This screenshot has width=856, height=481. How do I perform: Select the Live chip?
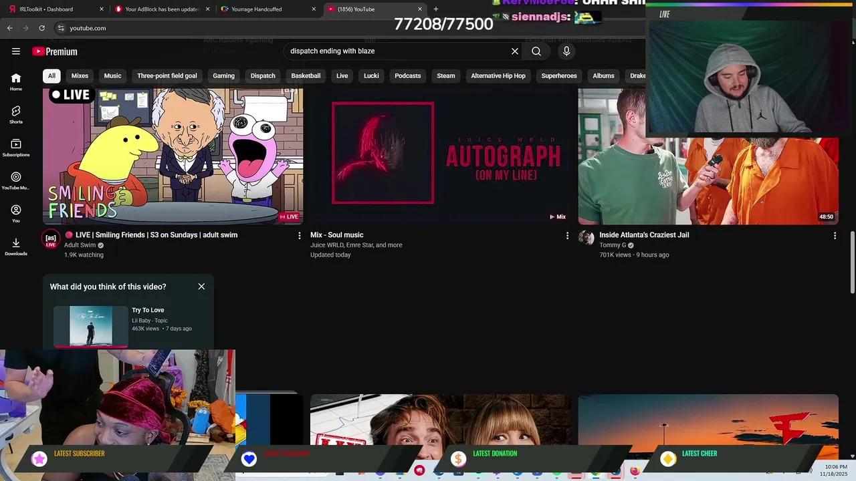tap(342, 75)
